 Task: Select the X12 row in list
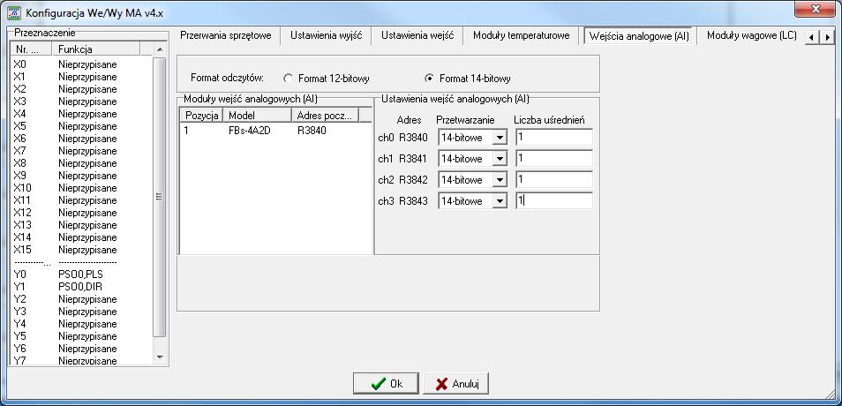click(x=81, y=213)
